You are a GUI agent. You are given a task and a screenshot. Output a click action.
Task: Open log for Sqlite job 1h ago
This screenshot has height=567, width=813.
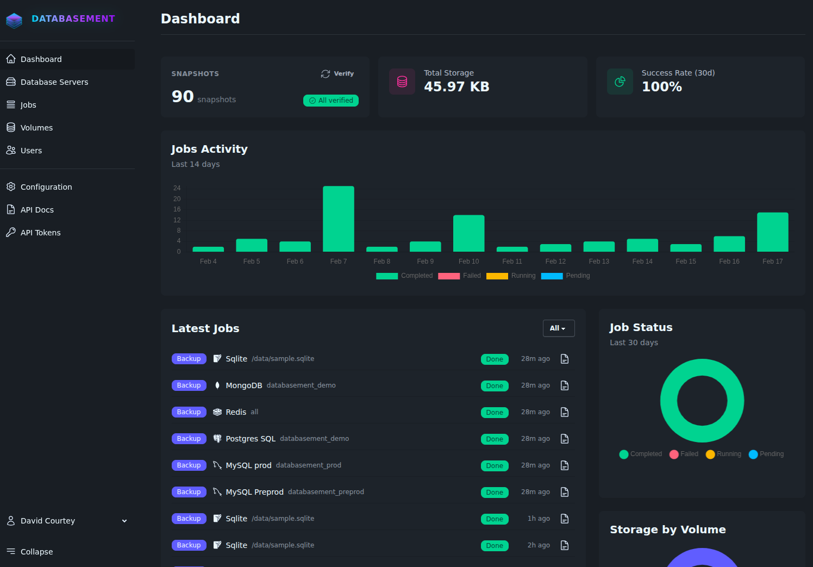[565, 519]
